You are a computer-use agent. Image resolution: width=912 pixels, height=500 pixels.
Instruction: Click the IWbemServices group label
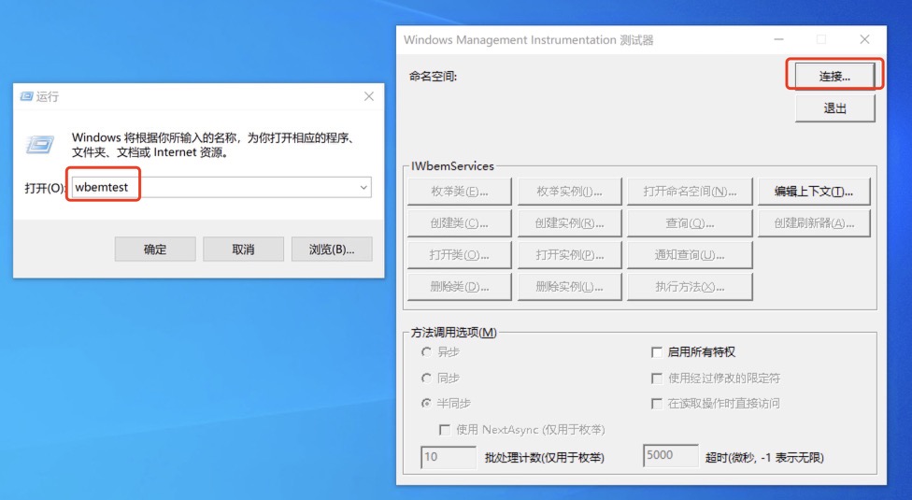[x=452, y=166]
